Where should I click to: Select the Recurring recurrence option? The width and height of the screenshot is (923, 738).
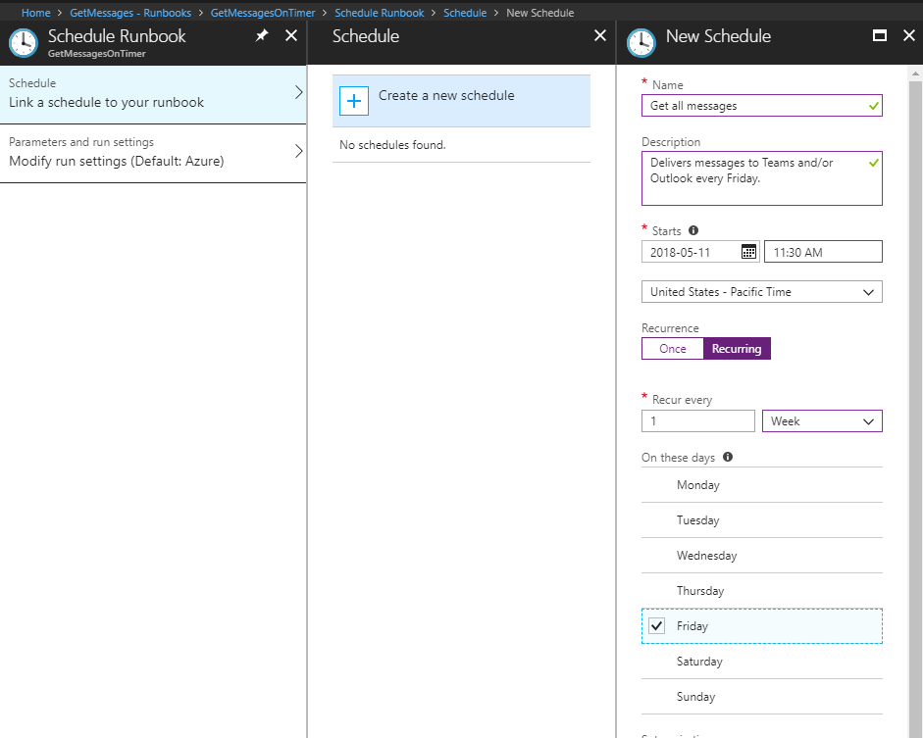(x=737, y=349)
